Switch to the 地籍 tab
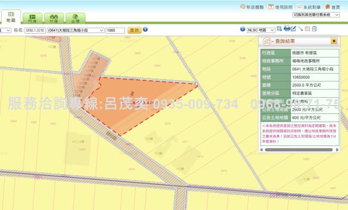 [x=11, y=17]
